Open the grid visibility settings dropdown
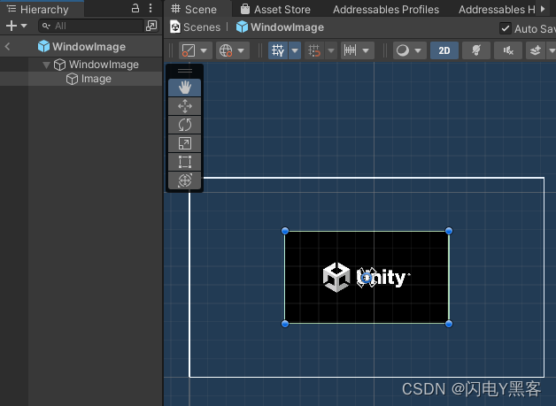Image resolution: width=556 pixels, height=406 pixels. pyautogui.click(x=295, y=50)
